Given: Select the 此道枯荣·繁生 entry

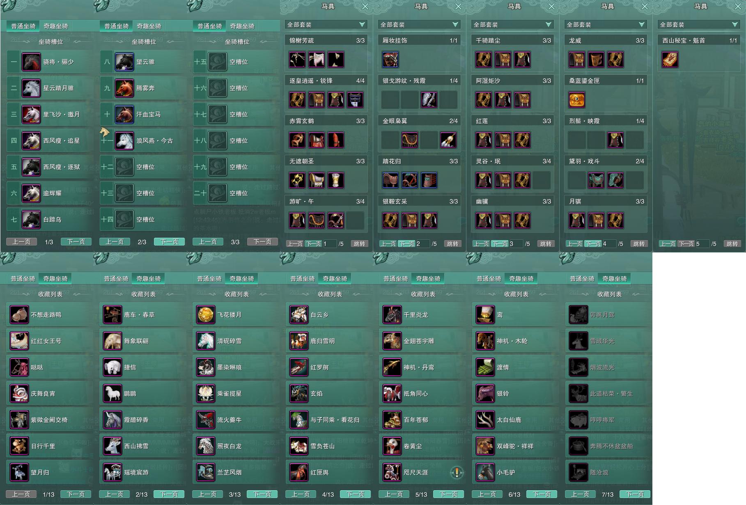Looking at the screenshot, I should click(609, 394).
